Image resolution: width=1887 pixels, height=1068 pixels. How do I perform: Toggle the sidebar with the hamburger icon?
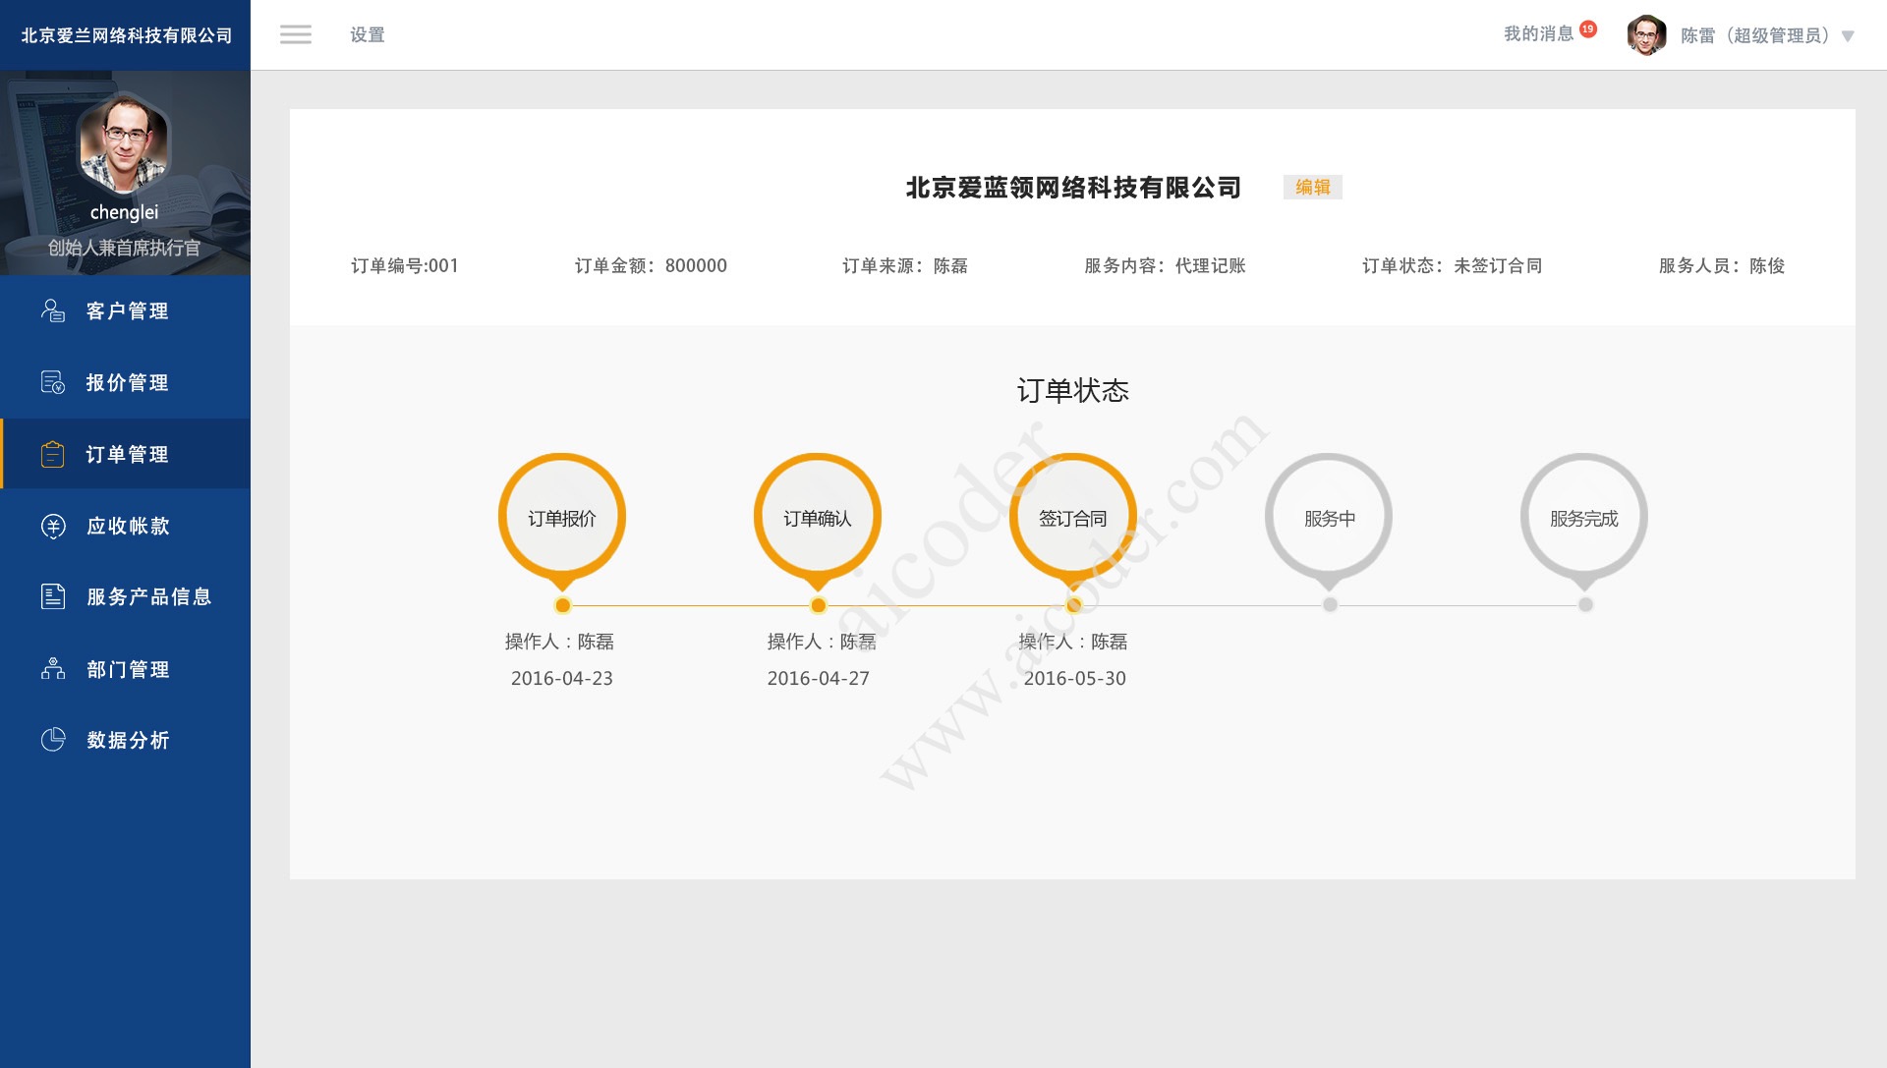click(x=295, y=34)
